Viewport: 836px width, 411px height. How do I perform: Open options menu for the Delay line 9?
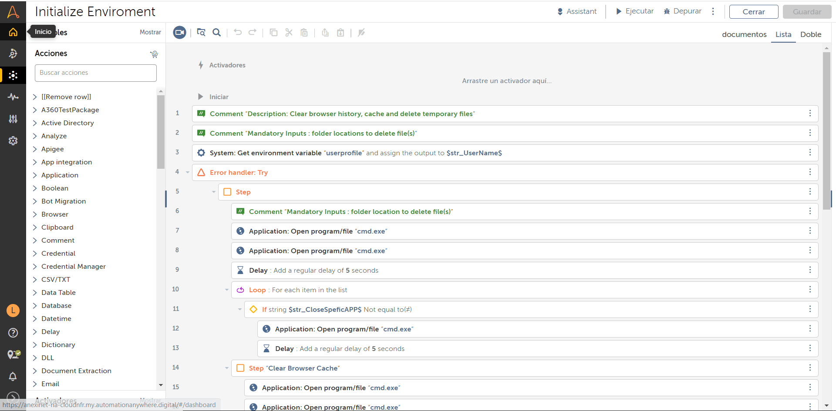coord(810,270)
